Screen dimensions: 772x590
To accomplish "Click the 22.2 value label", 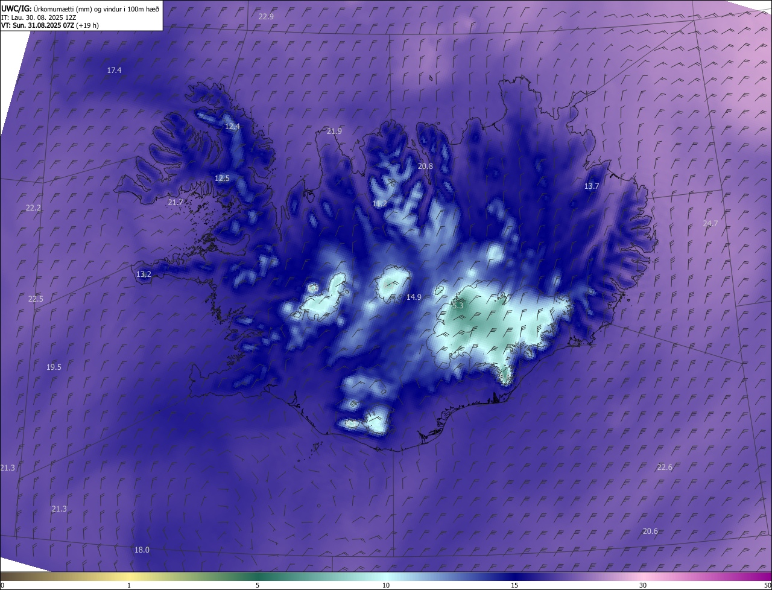I will coord(33,208).
